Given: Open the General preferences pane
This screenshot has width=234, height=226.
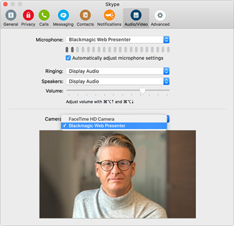Looking at the screenshot, I should point(11,18).
